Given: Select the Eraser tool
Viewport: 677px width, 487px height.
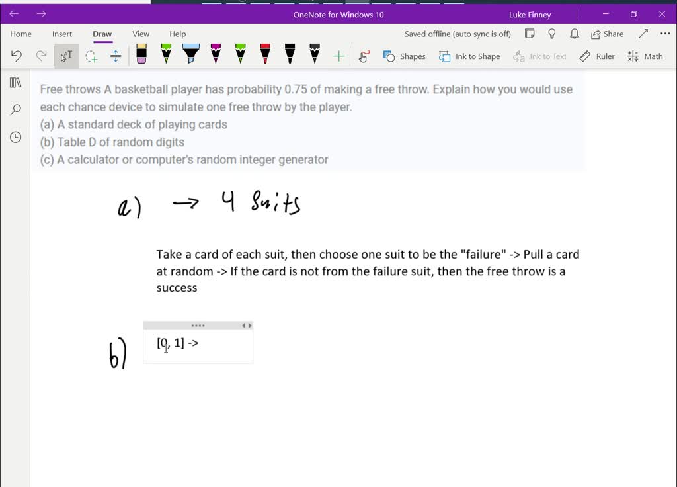Looking at the screenshot, I should [x=142, y=56].
